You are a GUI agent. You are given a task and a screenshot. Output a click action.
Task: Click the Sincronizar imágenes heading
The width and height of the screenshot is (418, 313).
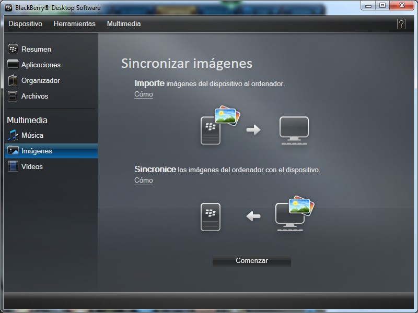tap(187, 64)
